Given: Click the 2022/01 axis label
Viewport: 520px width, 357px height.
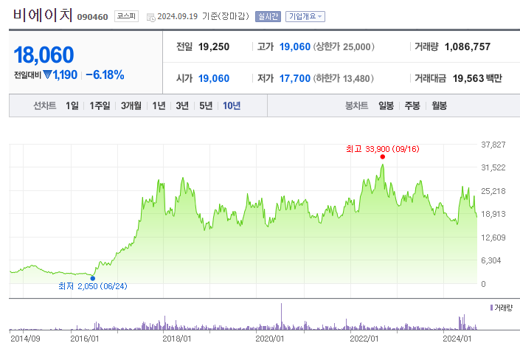Looking at the screenshot, I should tap(364, 339).
